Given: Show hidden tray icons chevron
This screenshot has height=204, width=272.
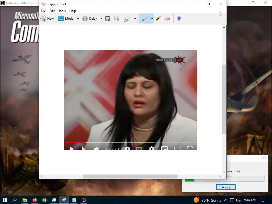Looking at the screenshot, I should point(226,200).
